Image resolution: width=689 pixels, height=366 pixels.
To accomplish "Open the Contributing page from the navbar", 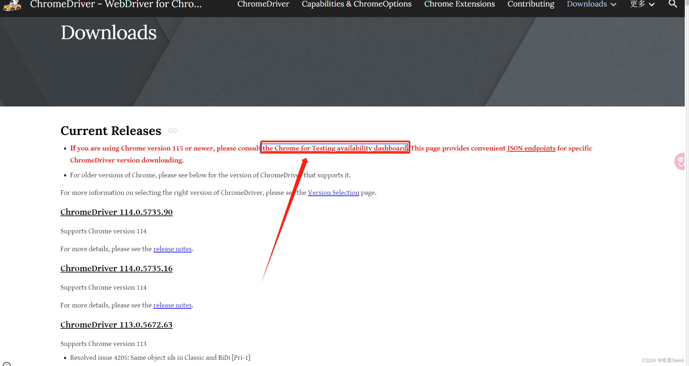I will (x=531, y=4).
